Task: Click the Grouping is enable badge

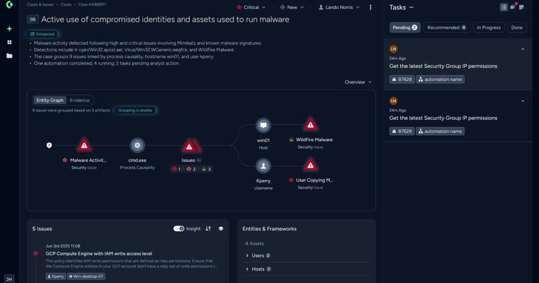Action: click(x=135, y=110)
